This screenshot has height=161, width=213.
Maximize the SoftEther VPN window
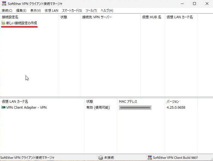[x=194, y=4]
